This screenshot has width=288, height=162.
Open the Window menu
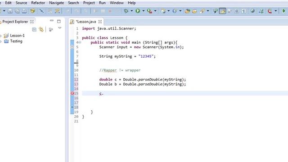pyautogui.click(x=117, y=3)
